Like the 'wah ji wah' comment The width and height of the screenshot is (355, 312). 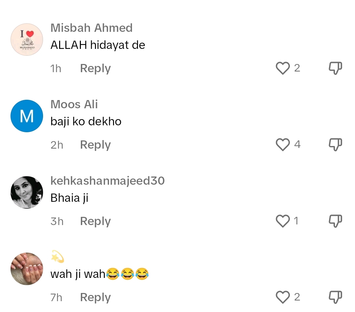click(x=283, y=297)
